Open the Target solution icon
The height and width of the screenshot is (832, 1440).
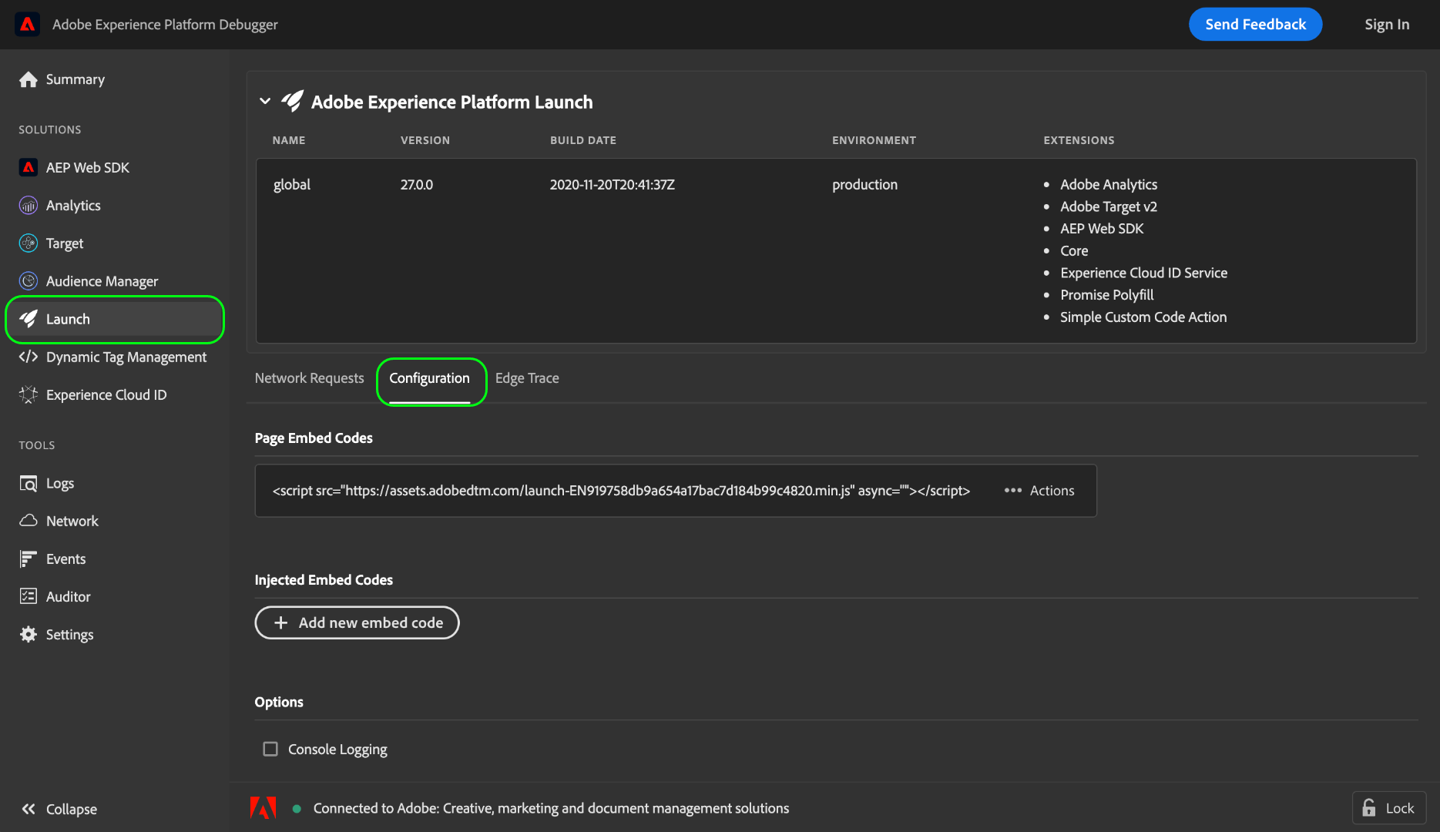(29, 243)
